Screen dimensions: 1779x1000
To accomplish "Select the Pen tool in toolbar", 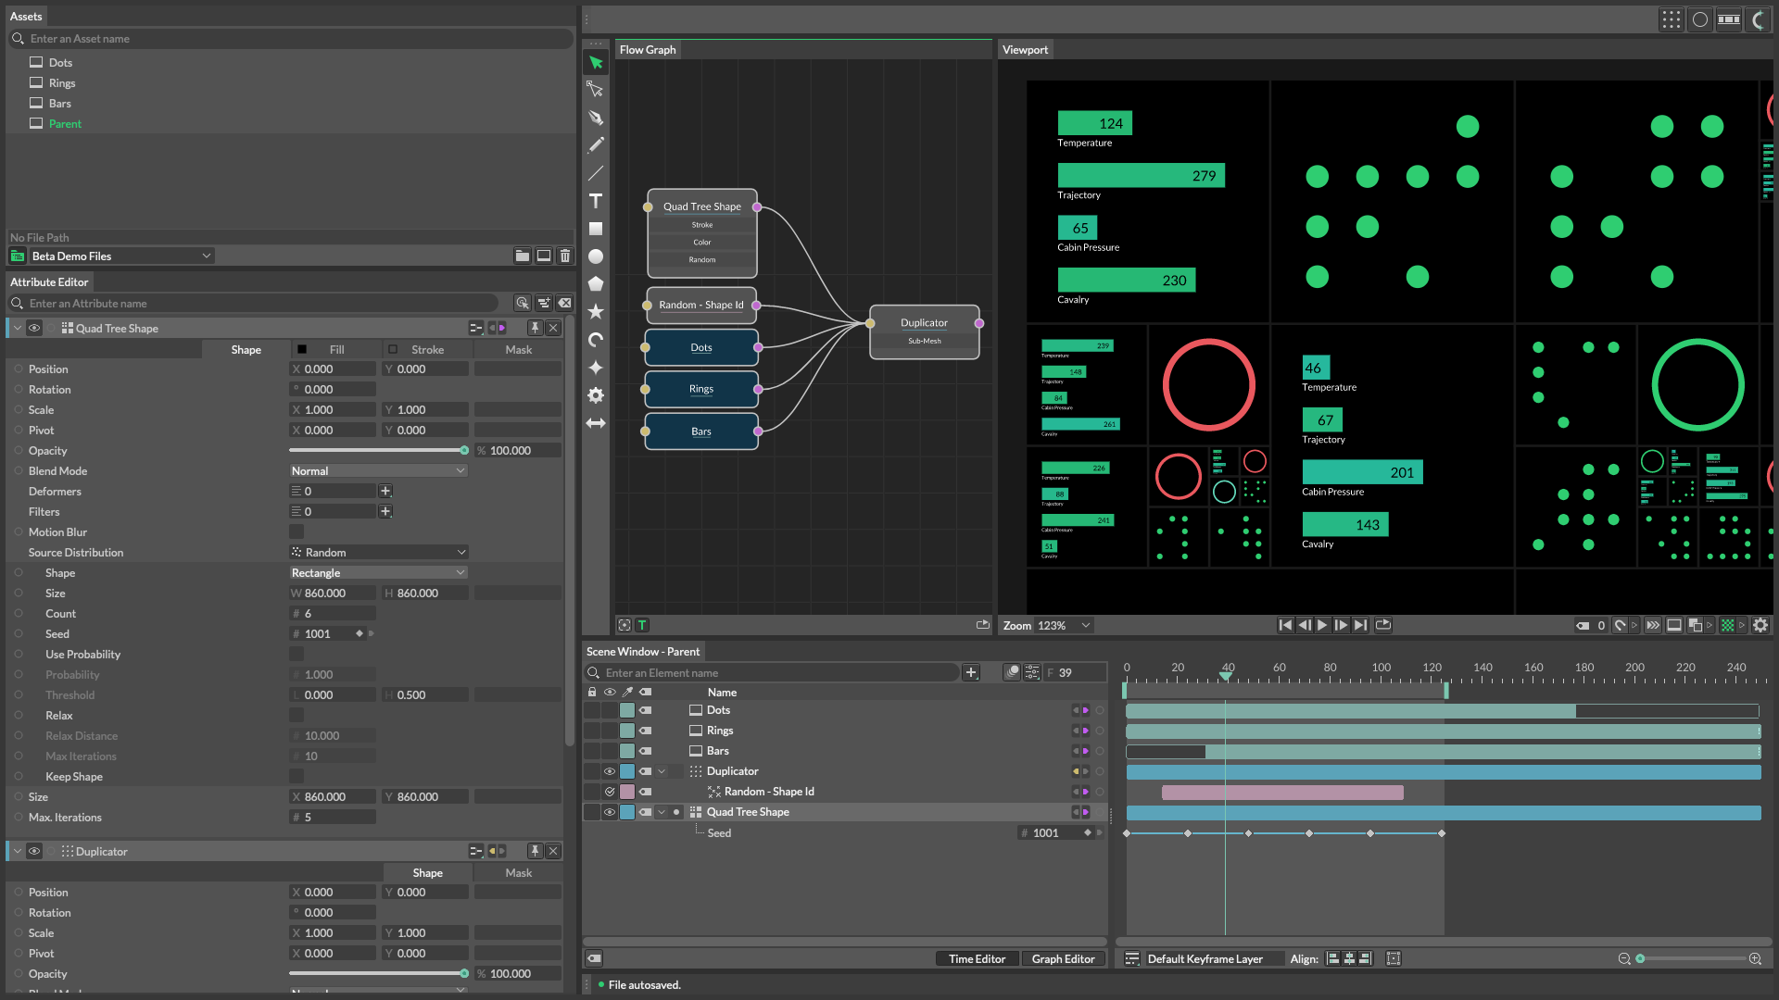I will 596,118.
